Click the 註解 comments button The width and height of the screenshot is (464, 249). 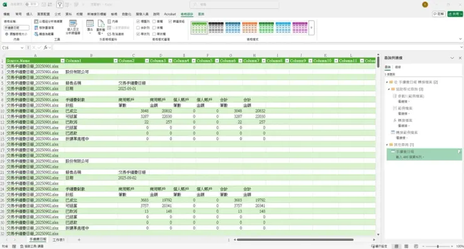tap(439, 14)
